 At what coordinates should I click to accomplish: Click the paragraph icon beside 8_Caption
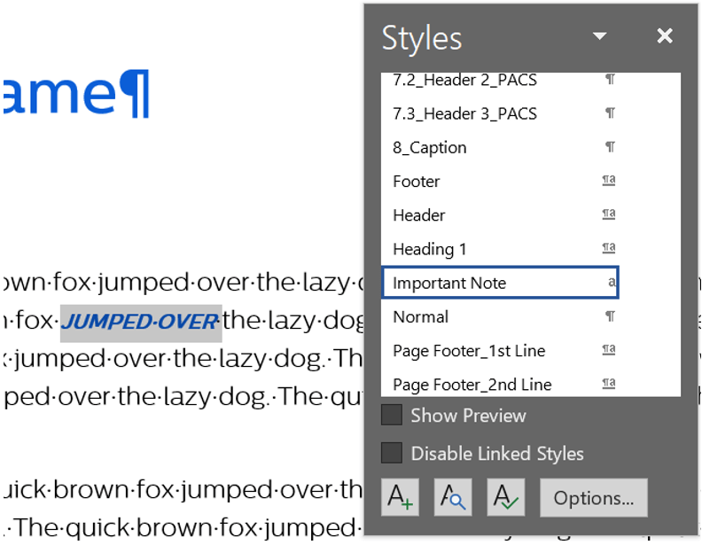point(610,147)
